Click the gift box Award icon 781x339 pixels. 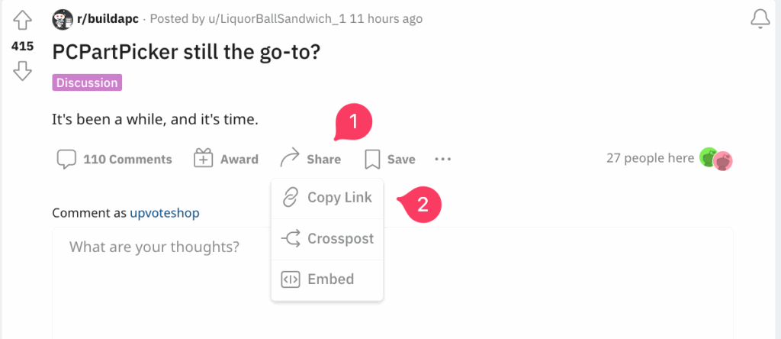[203, 159]
